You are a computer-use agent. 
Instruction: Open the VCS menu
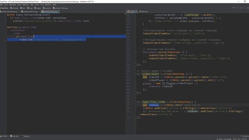(42, 5)
